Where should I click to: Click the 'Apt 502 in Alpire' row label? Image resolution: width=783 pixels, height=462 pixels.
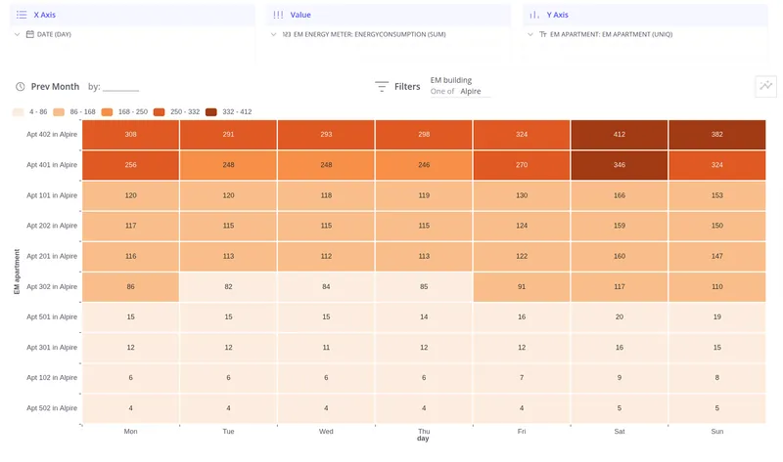click(52, 408)
